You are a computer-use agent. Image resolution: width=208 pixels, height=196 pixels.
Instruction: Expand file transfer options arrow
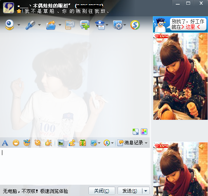point(60,25)
